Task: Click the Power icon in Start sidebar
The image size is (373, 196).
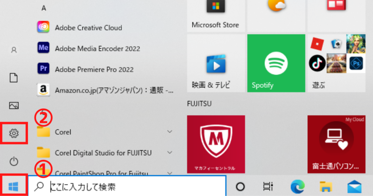Action: pos(14,161)
